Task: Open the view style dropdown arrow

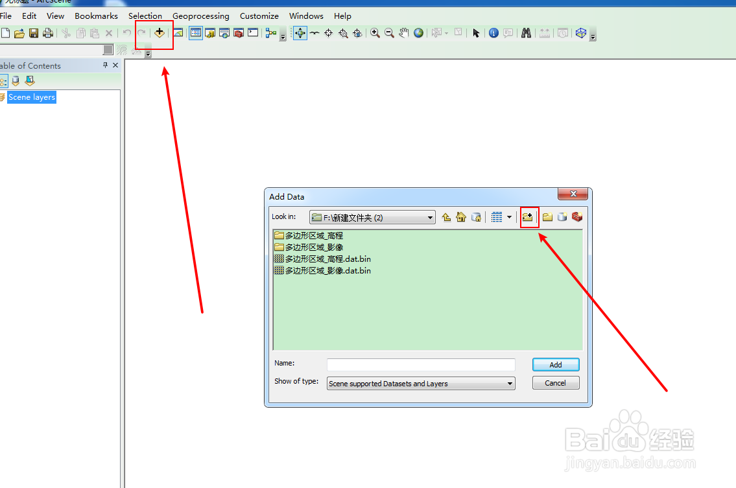Action: point(509,217)
